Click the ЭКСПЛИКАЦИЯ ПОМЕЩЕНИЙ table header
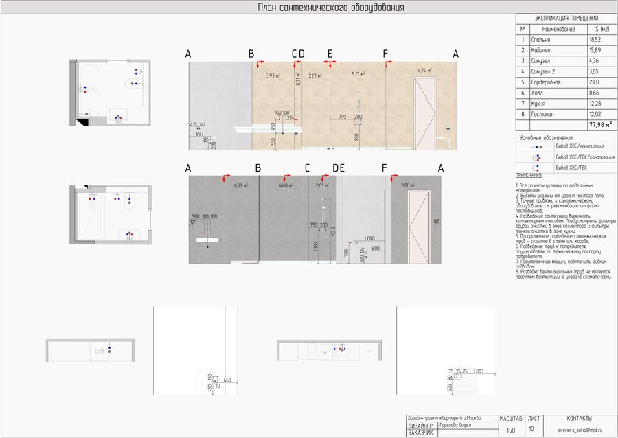 click(566, 18)
